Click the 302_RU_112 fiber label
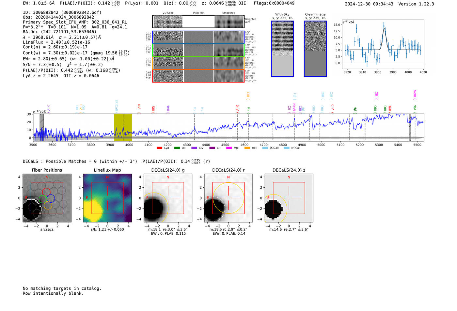This screenshot has width=457, height=311. click(251, 54)
